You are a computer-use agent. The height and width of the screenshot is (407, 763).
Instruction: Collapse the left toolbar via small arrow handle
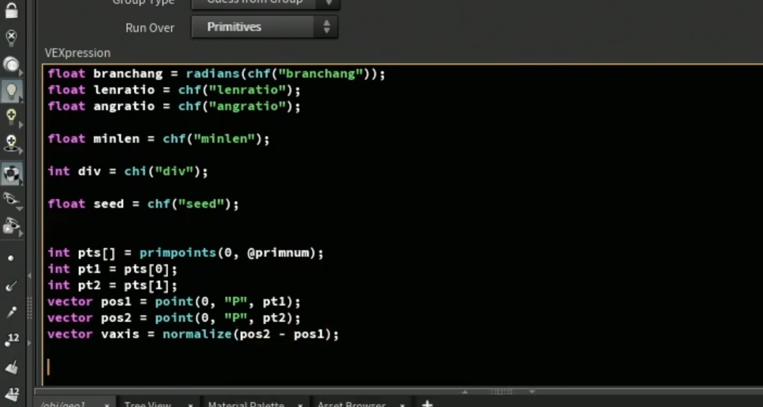click(x=29, y=276)
